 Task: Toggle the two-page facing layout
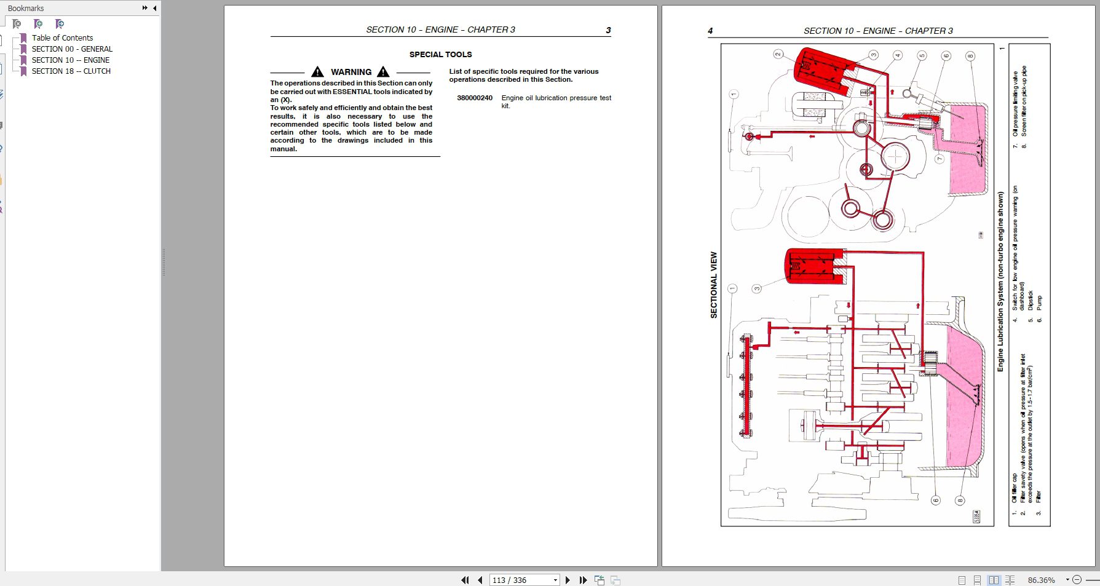point(994,580)
